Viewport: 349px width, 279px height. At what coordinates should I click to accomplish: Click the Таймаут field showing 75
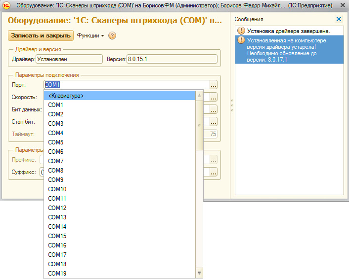pyautogui.click(x=210, y=134)
